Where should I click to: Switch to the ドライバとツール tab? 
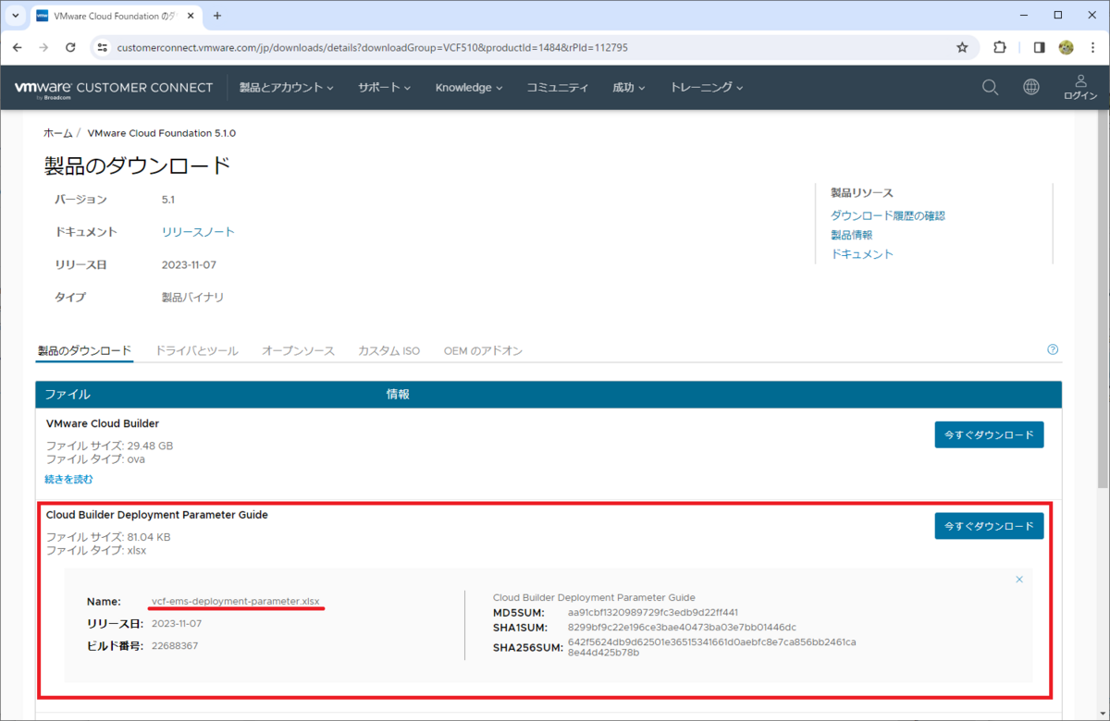click(x=197, y=351)
